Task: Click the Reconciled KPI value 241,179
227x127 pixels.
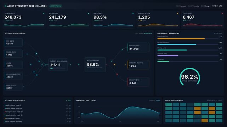Action: pos(57,17)
